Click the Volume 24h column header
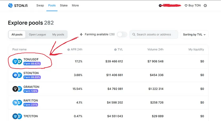 pos(155,49)
